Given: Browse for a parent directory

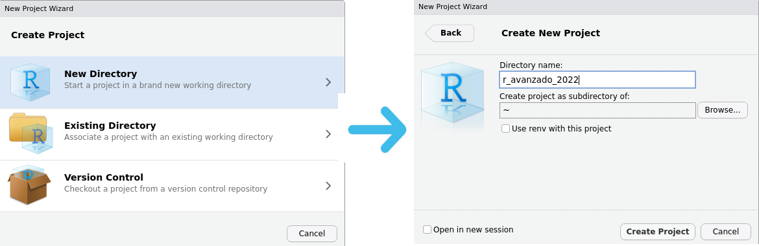Looking at the screenshot, I should coord(722,110).
